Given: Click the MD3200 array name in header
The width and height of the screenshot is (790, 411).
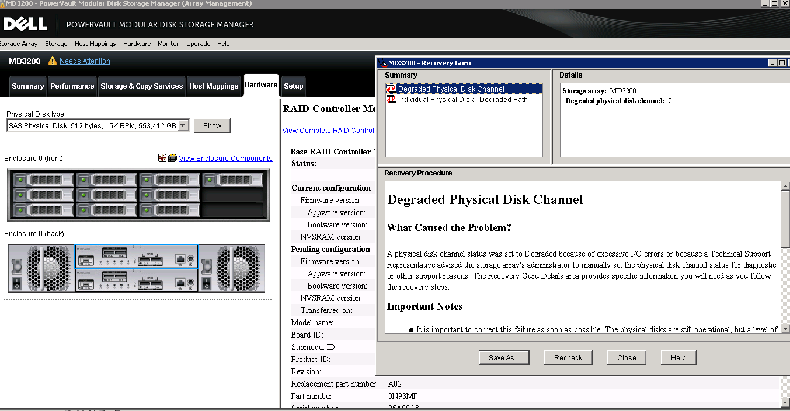Looking at the screenshot, I should [25, 61].
